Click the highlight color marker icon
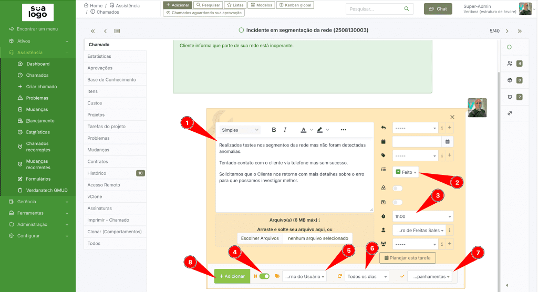Image resolution: width=538 pixels, height=292 pixels. (x=319, y=130)
